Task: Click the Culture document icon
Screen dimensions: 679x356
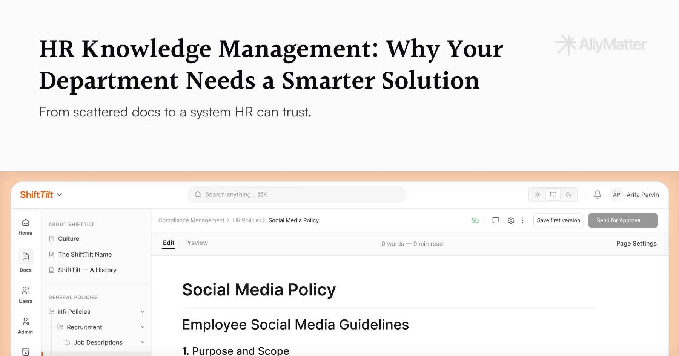Action: tap(52, 238)
